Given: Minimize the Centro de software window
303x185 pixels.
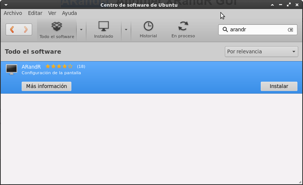Looking at the screenshot, I should pyautogui.click(x=280, y=5).
